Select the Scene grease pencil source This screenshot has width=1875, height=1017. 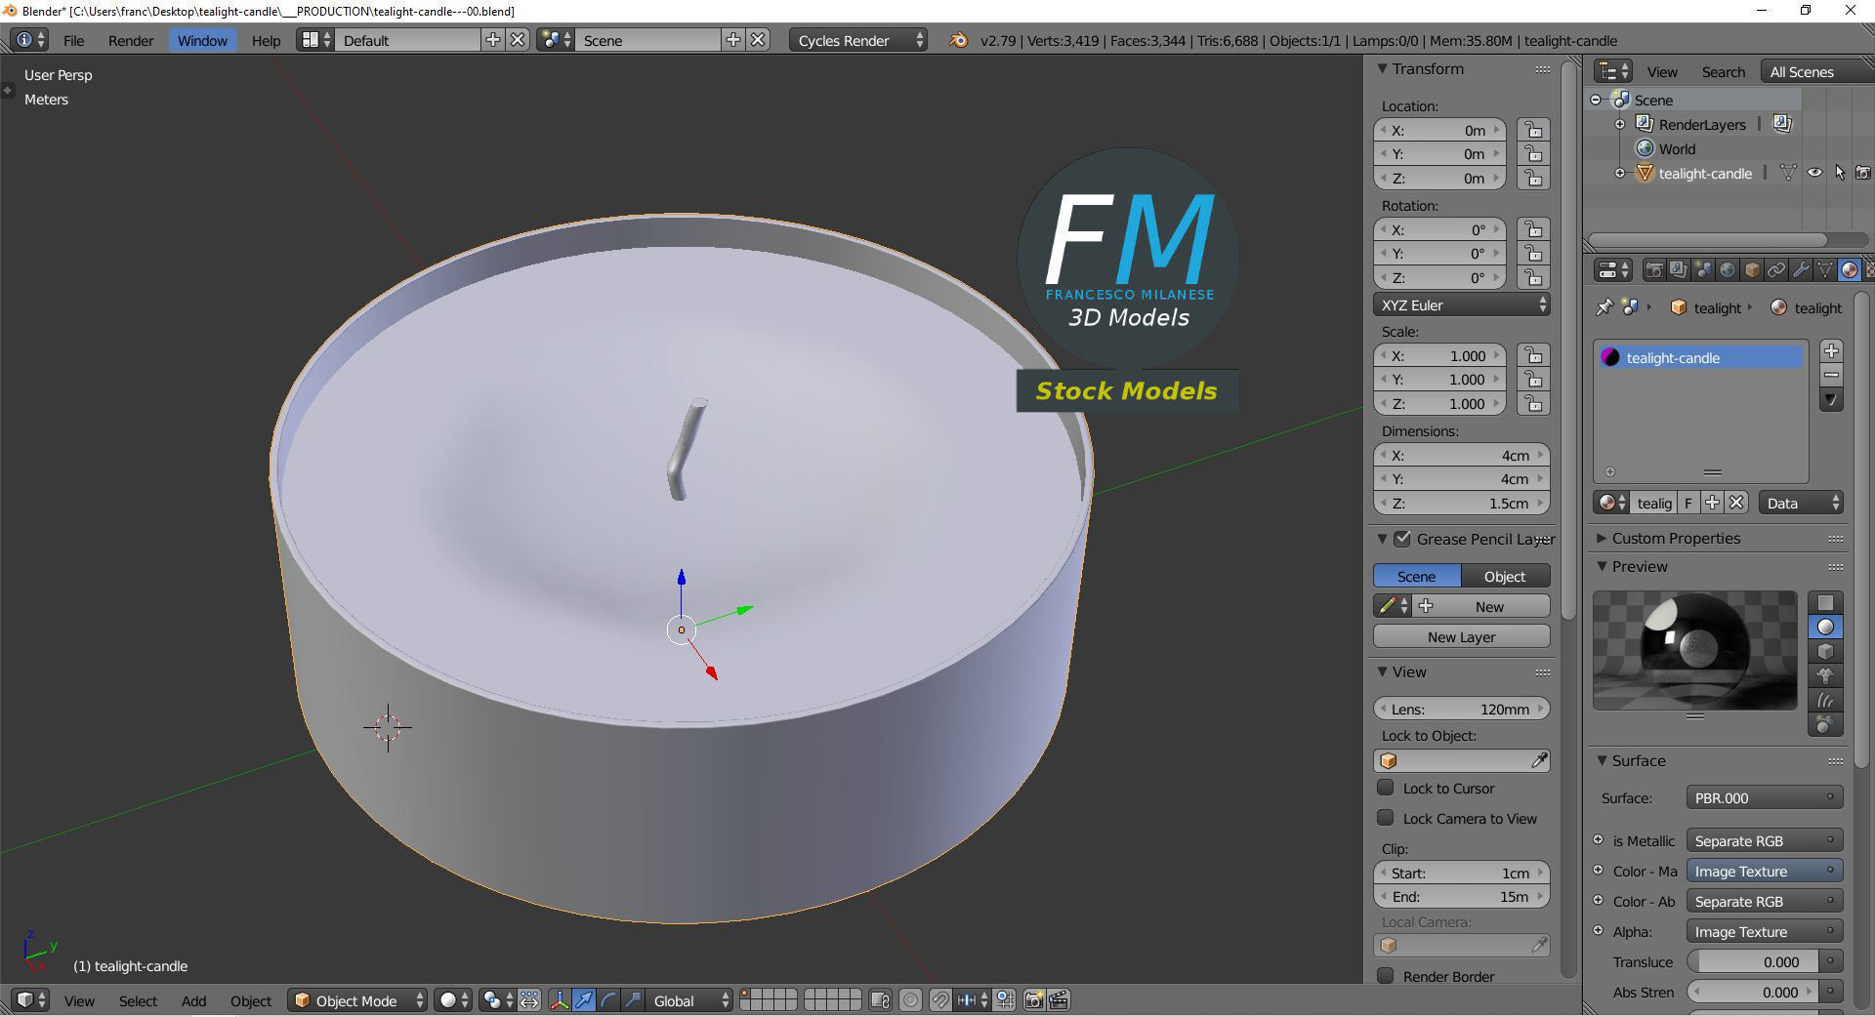click(1417, 576)
